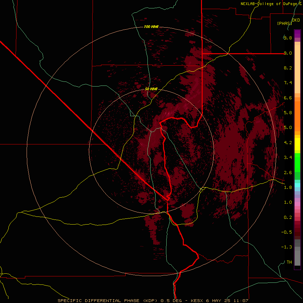Click the bright green band of color bar
Screen dimensions: 303x303
(297, 163)
